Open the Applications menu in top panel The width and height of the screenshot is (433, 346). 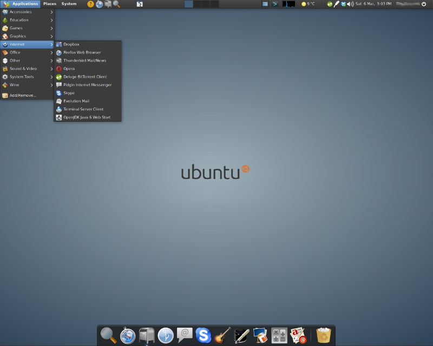[21, 4]
